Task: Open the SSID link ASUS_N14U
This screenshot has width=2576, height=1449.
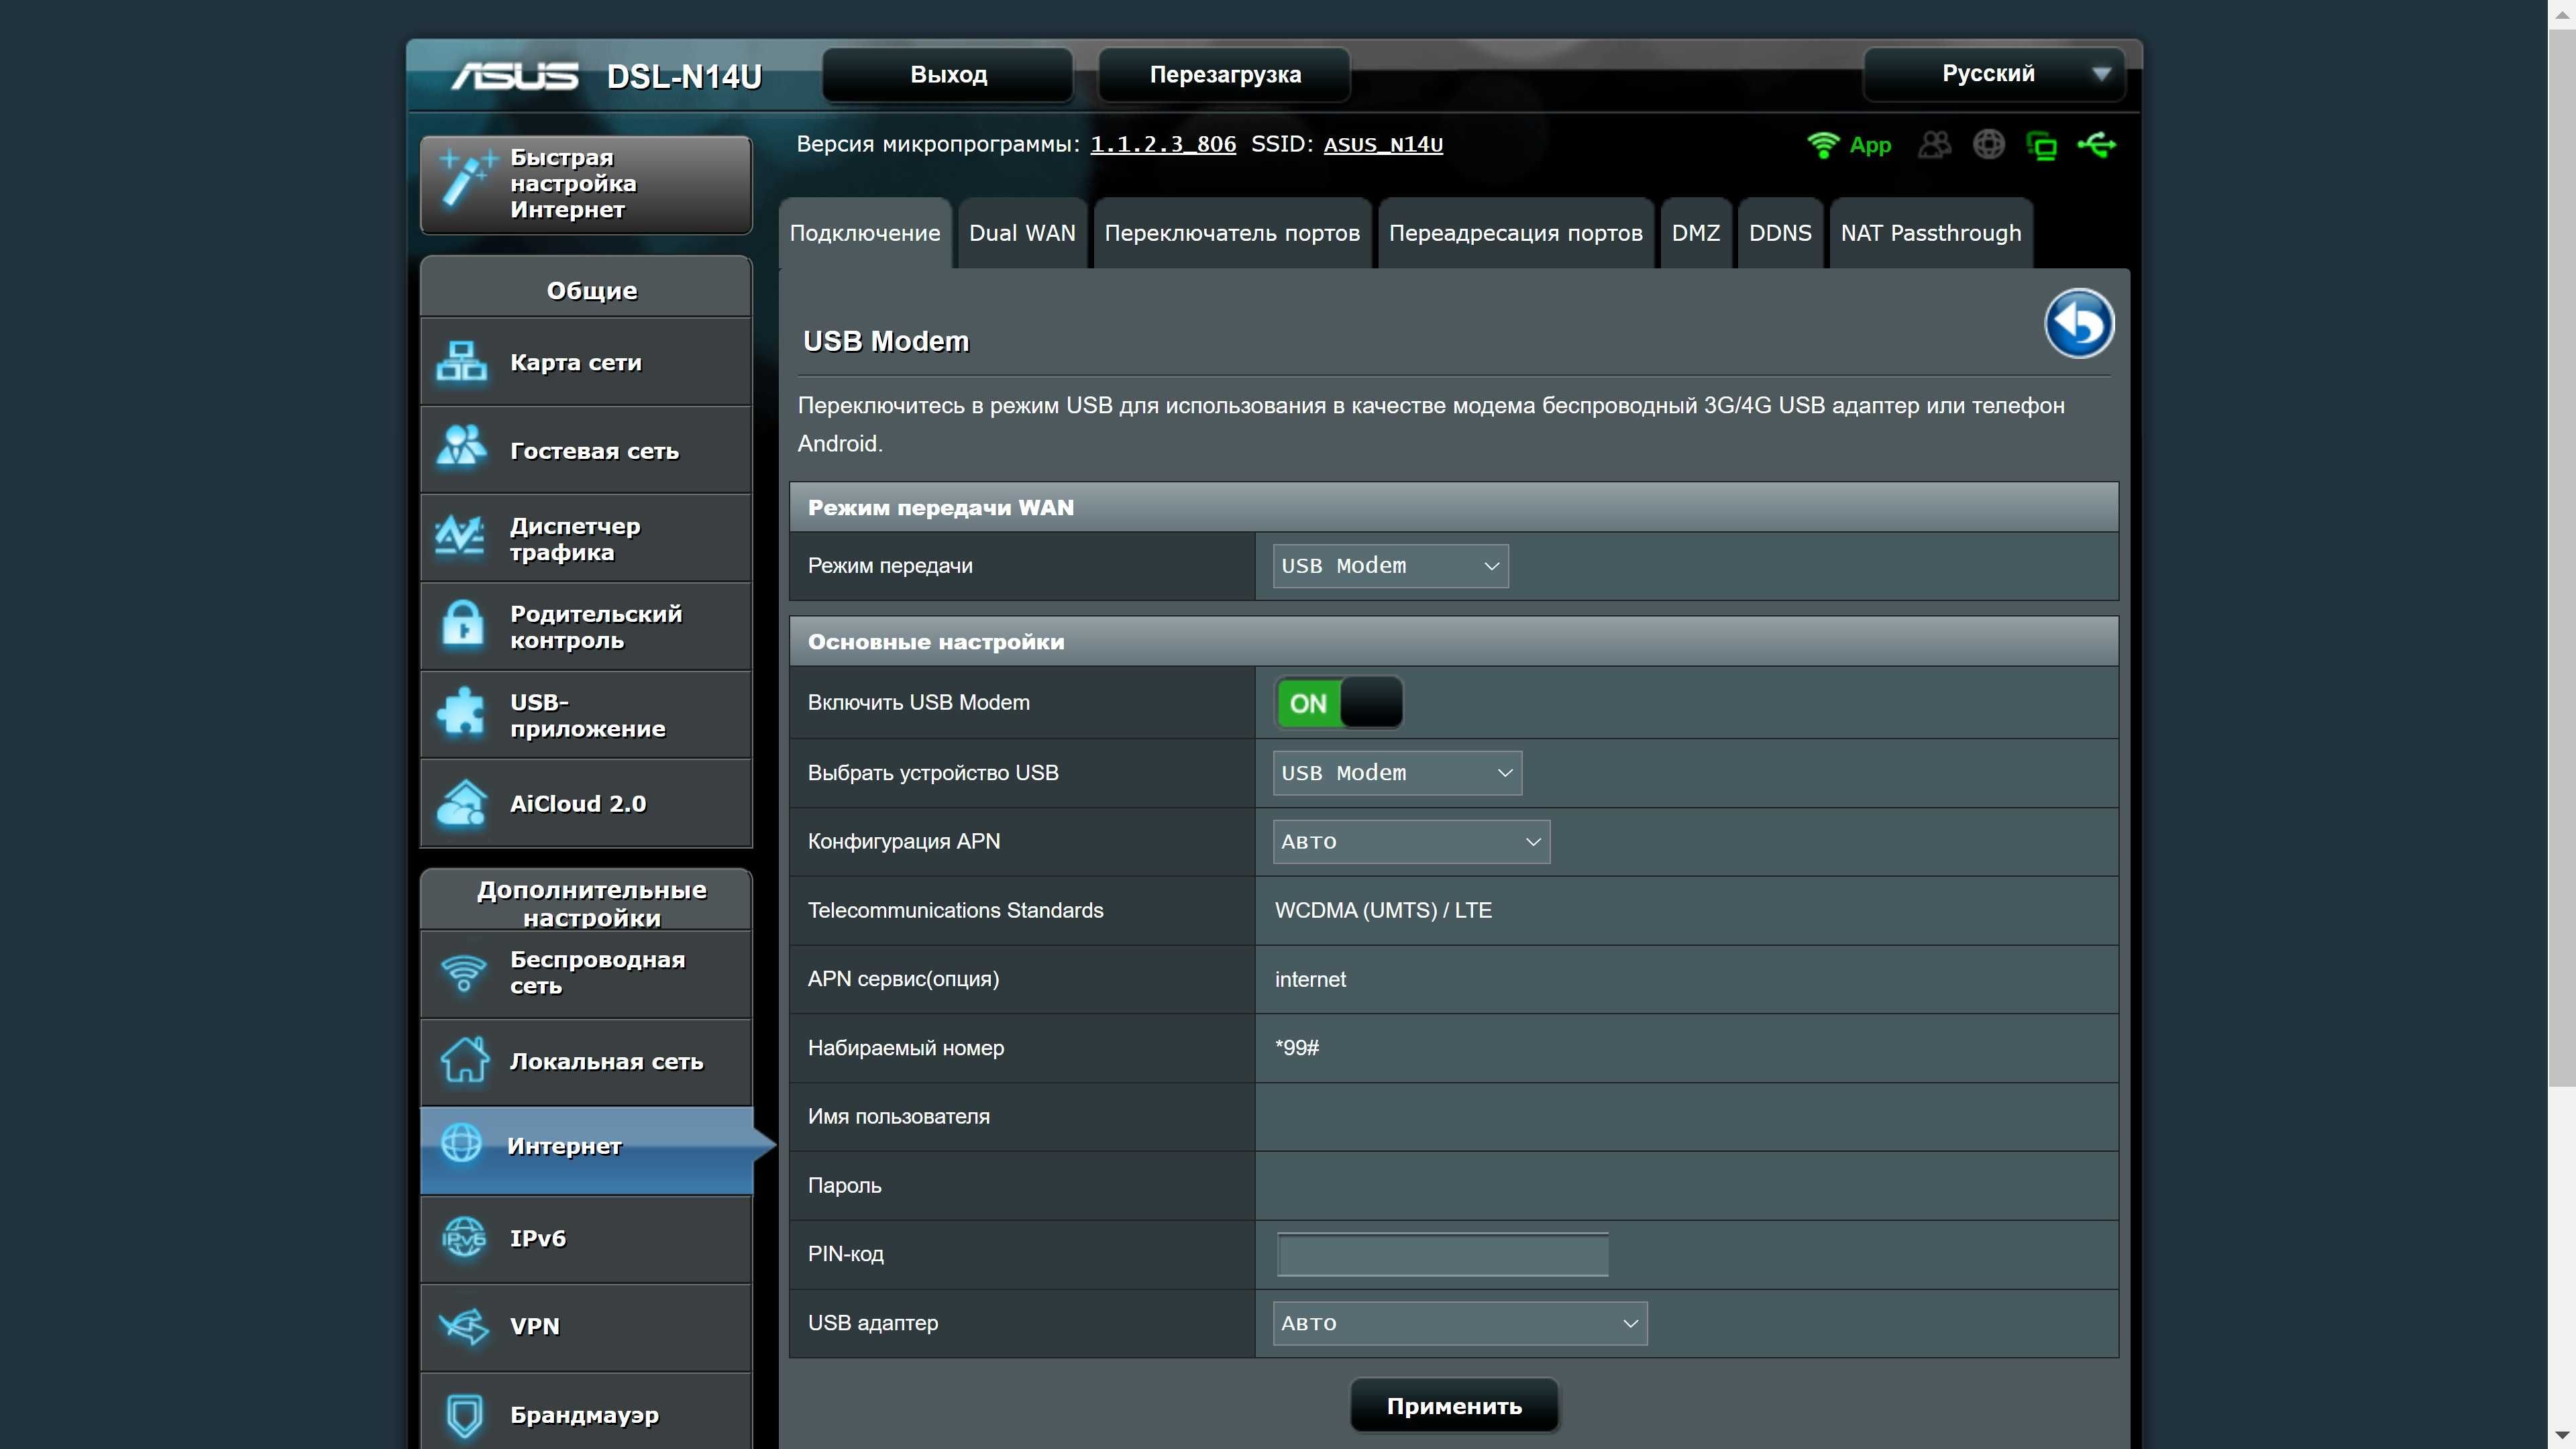Action: (x=1383, y=144)
